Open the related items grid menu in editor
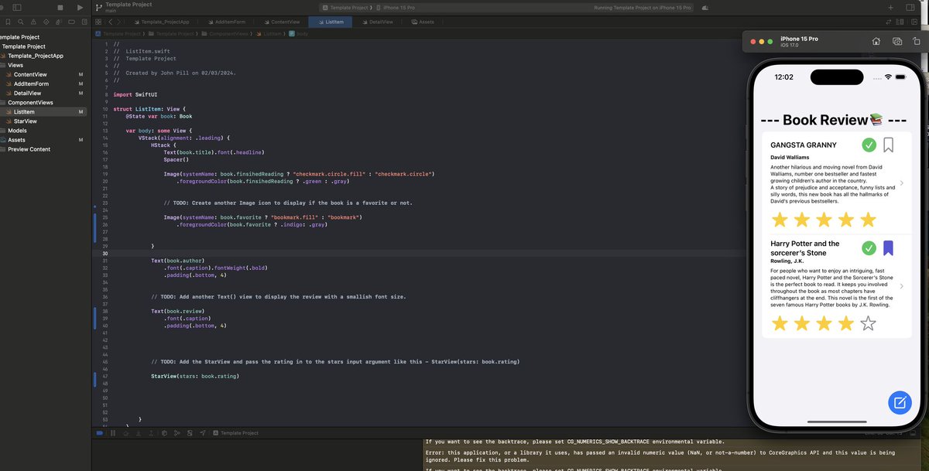This screenshot has width=929, height=471. click(98, 22)
